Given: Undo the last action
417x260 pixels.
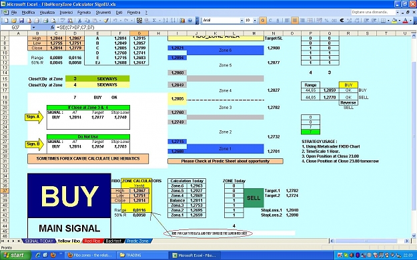Looking at the screenshot, I should click(x=115, y=21).
